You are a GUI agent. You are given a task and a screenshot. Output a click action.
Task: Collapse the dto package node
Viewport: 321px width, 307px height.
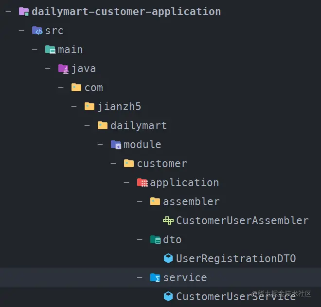coord(140,239)
